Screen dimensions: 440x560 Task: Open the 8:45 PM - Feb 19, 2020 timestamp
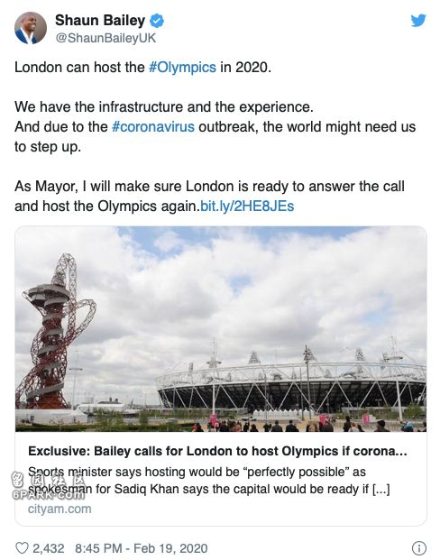(141, 548)
